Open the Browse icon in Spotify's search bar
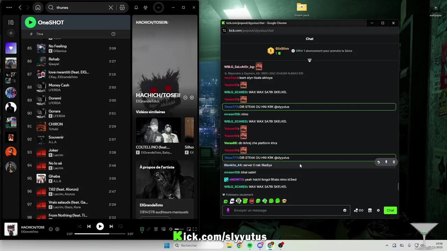This screenshot has width=447, height=251. pyautogui.click(x=122, y=7)
